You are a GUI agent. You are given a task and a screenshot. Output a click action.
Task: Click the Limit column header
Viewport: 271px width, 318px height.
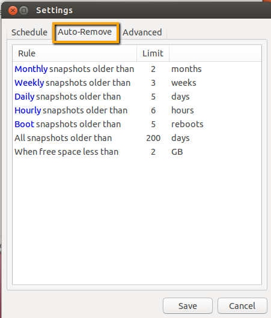coord(153,53)
